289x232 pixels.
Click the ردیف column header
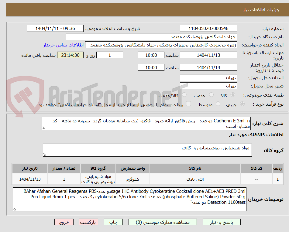[277, 169]
